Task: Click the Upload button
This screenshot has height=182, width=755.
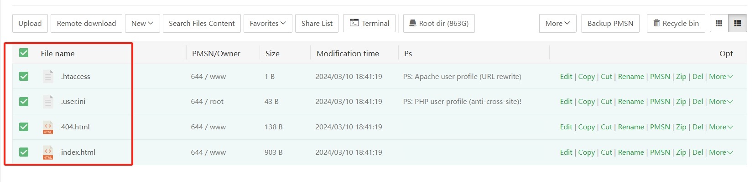Action: (x=30, y=23)
